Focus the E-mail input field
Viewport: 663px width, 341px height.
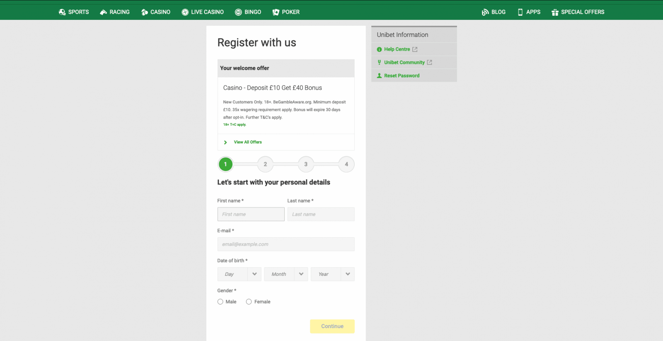pos(286,244)
